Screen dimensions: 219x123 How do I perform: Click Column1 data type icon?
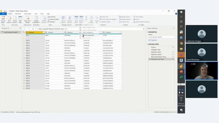[27, 32]
